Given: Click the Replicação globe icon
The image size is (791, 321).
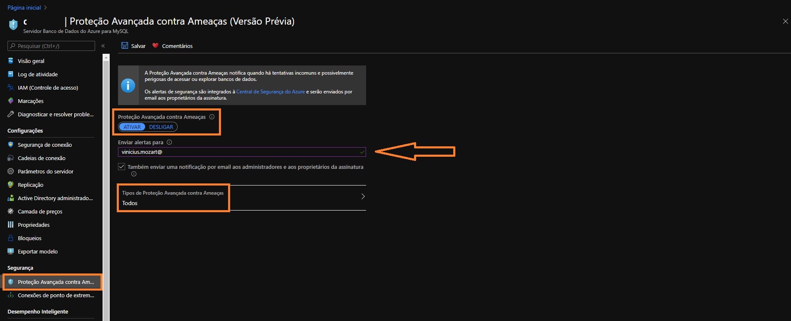Looking at the screenshot, I should [x=11, y=184].
